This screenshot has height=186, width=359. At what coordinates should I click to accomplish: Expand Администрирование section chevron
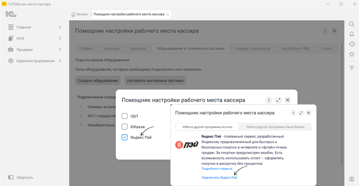pos(60,61)
